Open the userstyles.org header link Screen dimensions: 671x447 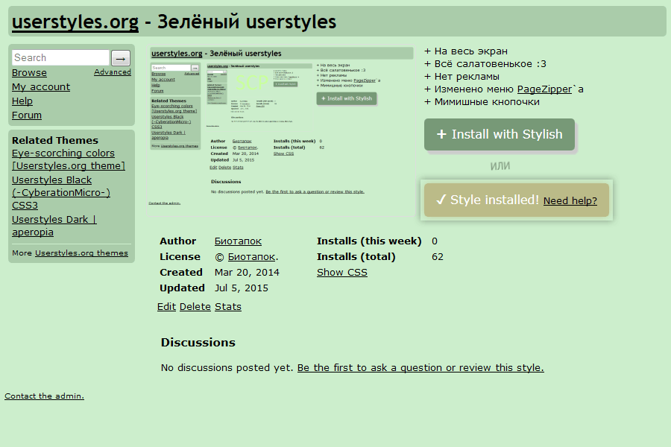[75, 22]
